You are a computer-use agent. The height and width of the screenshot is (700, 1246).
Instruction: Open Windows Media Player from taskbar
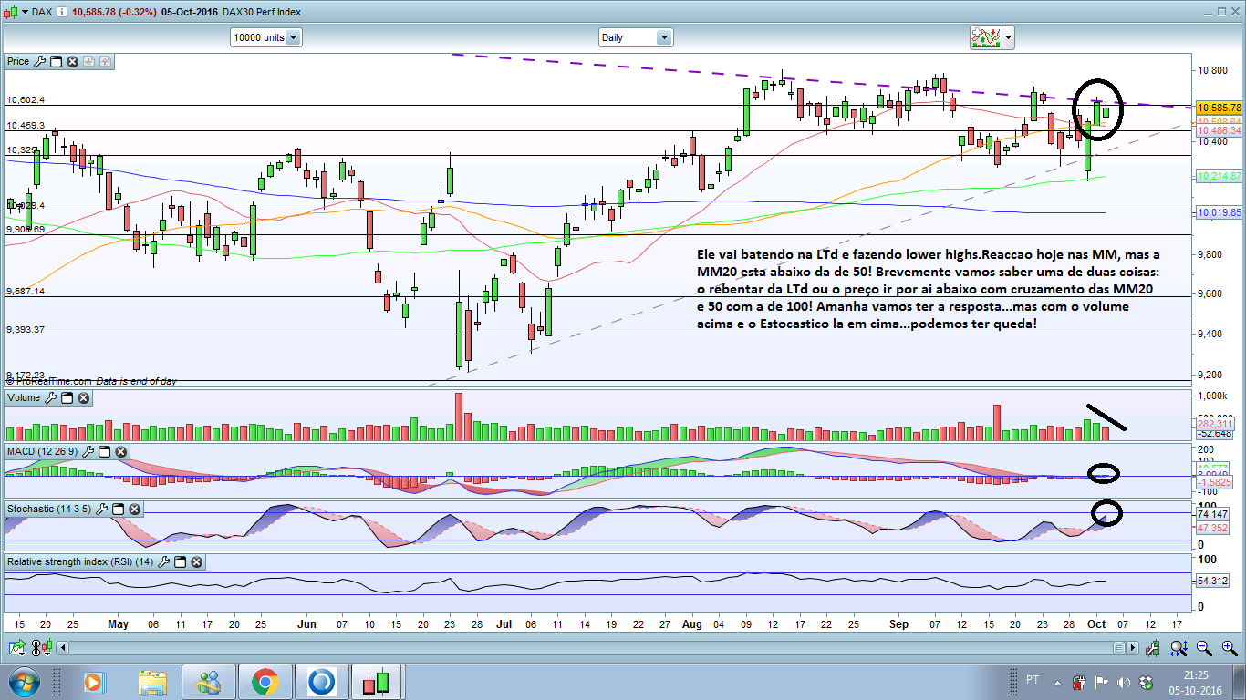coord(95,682)
